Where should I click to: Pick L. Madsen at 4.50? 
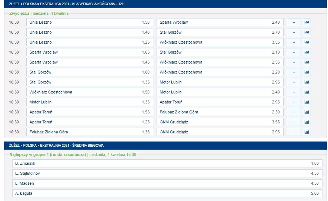[x=167, y=183]
